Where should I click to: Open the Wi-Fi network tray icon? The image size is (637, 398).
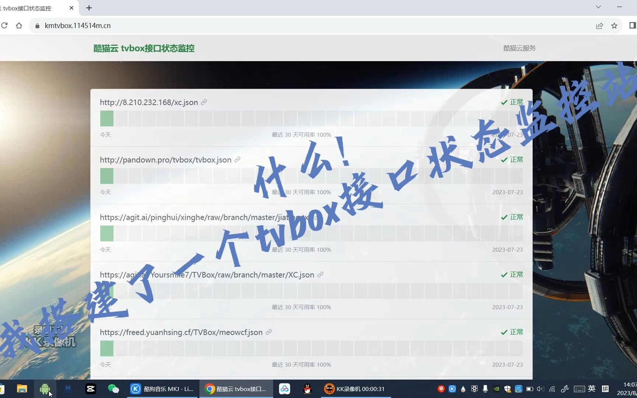click(x=552, y=389)
